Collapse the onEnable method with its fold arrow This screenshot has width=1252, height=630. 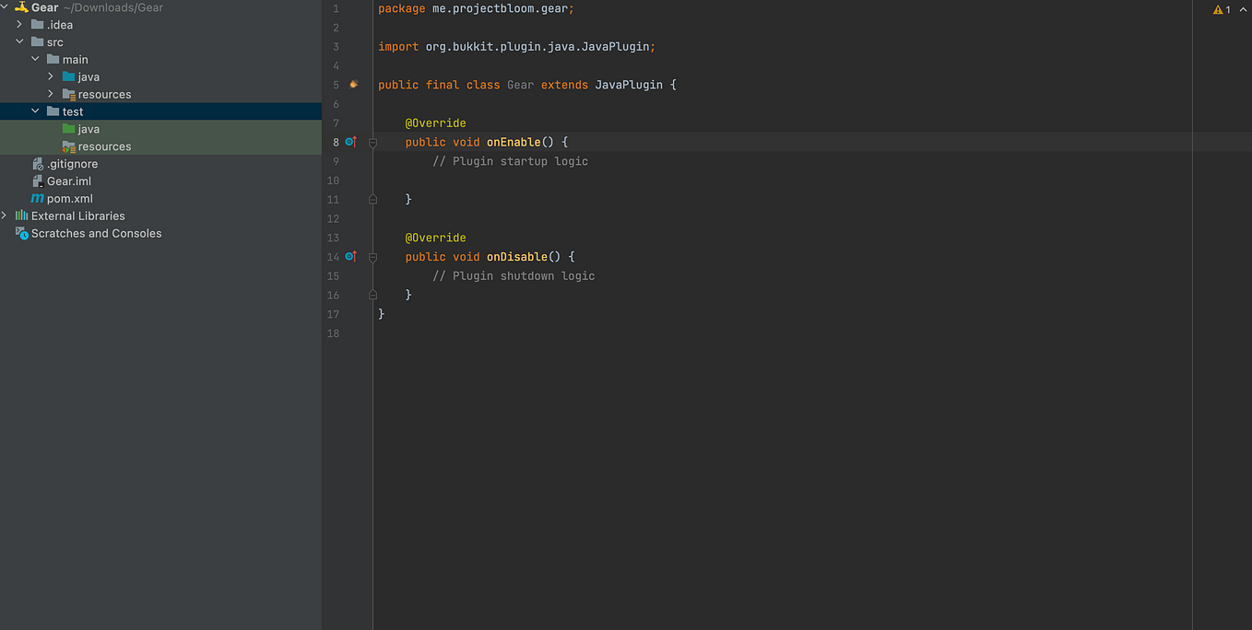372,142
